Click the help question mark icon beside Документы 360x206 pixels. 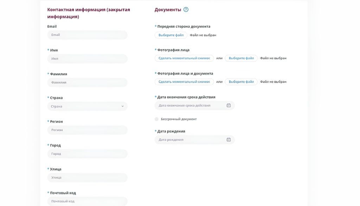tap(186, 9)
